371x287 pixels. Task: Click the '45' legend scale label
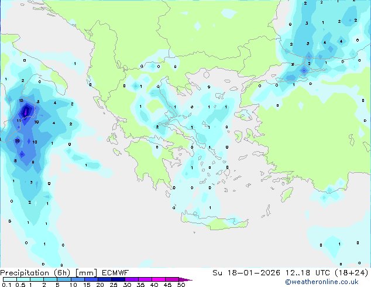point(167,285)
